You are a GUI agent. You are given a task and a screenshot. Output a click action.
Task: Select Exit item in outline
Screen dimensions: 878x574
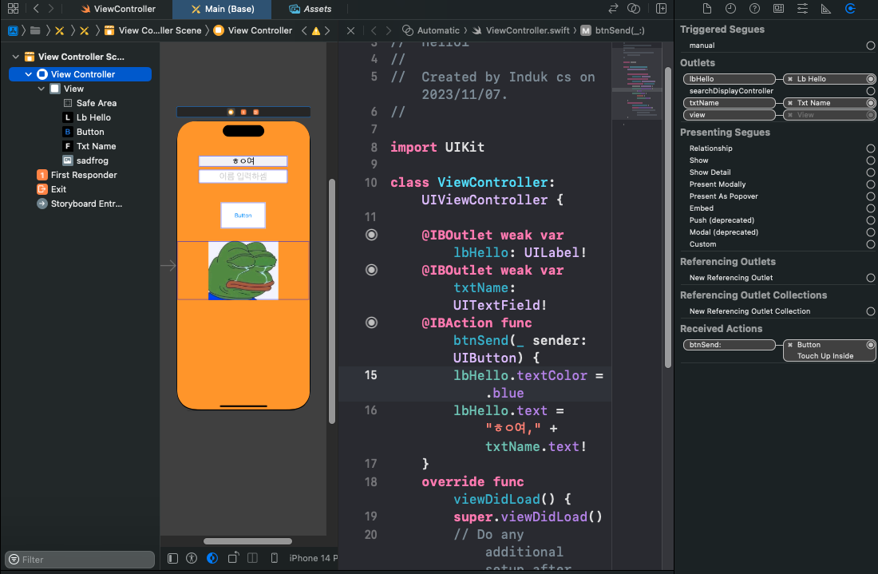pyautogui.click(x=51, y=189)
